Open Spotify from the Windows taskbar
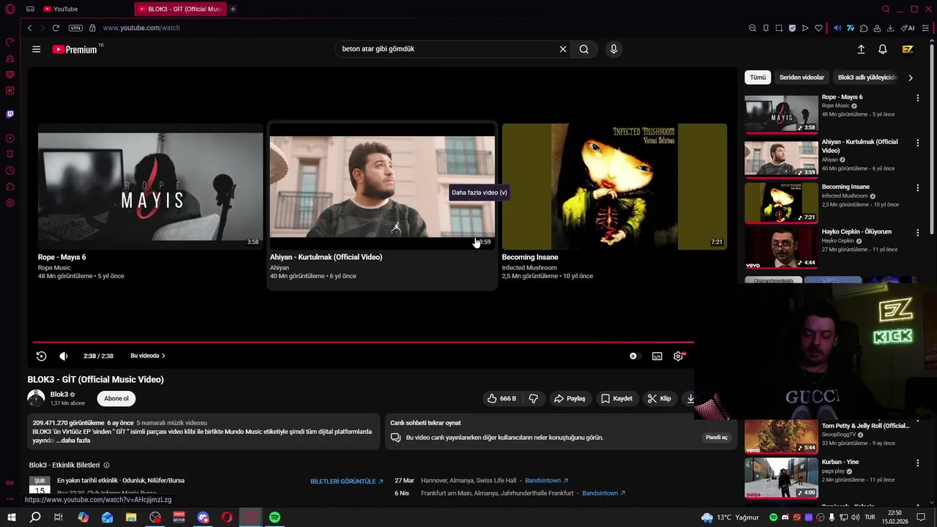 click(275, 517)
